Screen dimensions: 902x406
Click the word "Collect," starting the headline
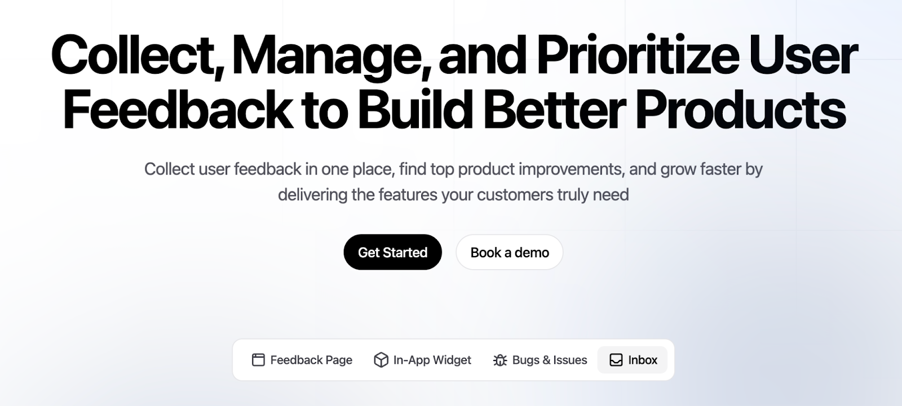138,56
